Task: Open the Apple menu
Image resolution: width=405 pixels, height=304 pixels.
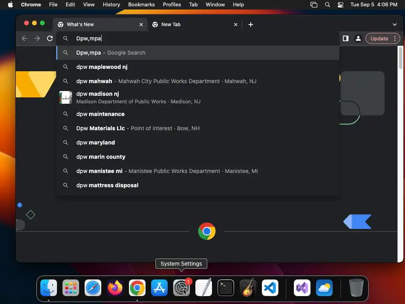Action: [10, 5]
